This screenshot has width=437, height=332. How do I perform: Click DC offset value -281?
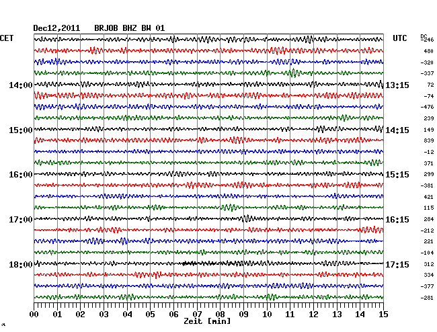tap(427, 298)
